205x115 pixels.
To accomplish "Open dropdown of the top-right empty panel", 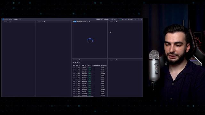I will pos(114,22).
